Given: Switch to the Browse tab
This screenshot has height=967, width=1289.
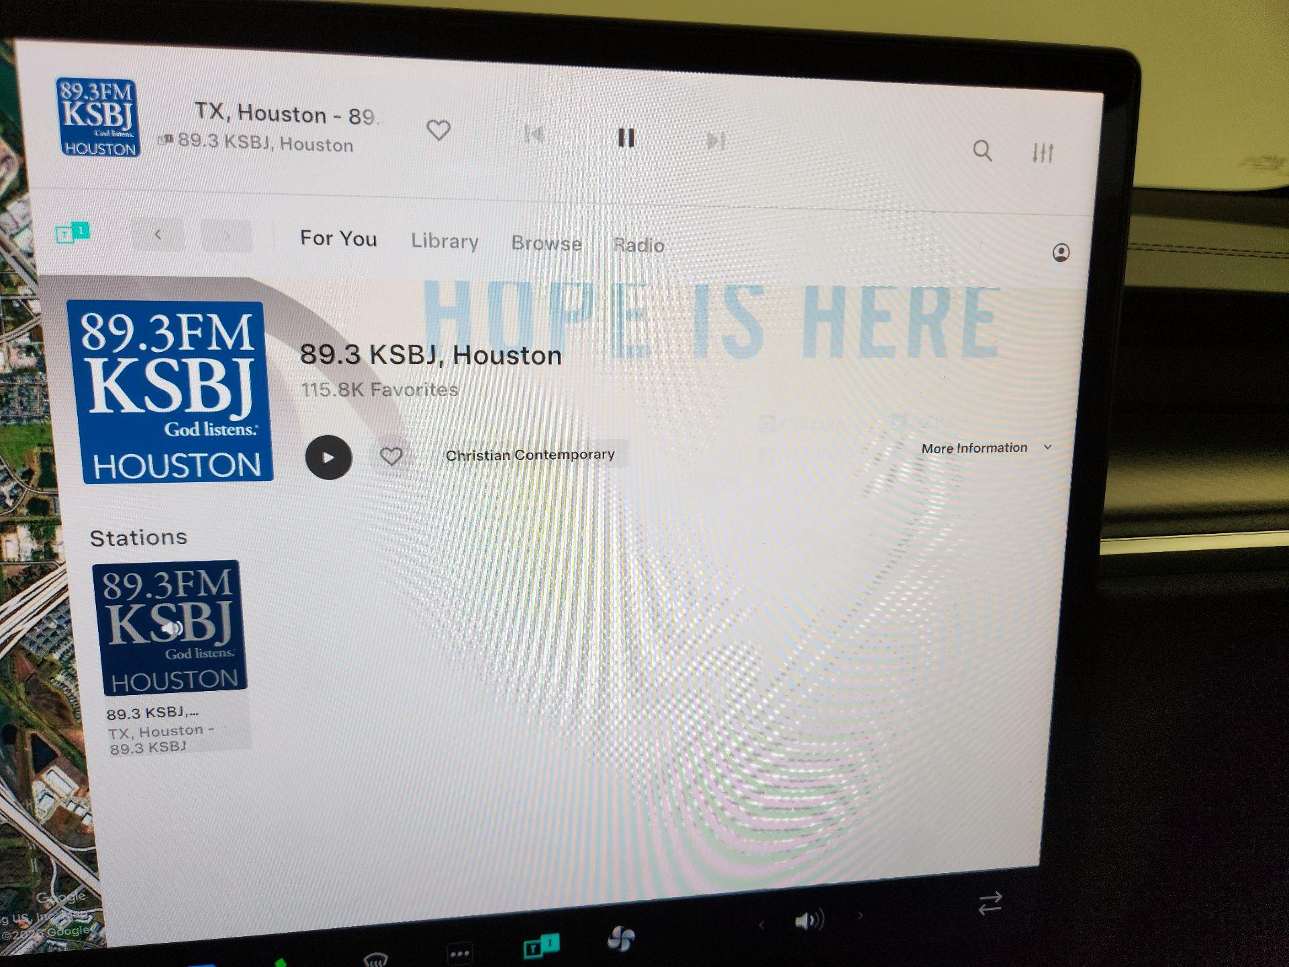Looking at the screenshot, I should (x=546, y=243).
